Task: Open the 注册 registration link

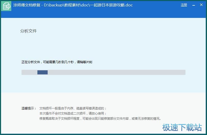Action: point(184,5)
